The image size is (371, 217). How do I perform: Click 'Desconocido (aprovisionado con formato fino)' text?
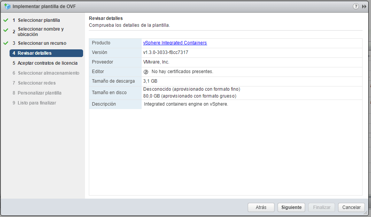pyautogui.click(x=192, y=89)
